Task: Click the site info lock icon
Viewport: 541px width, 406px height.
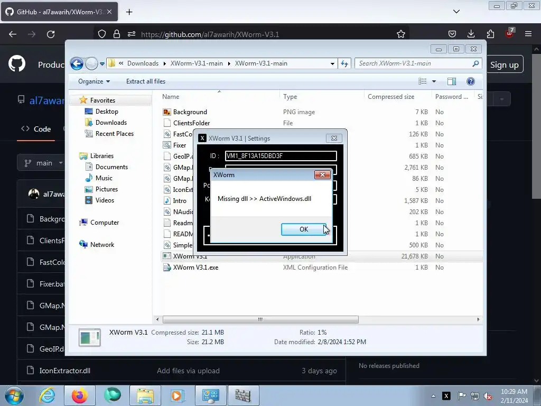Action: pyautogui.click(x=117, y=34)
